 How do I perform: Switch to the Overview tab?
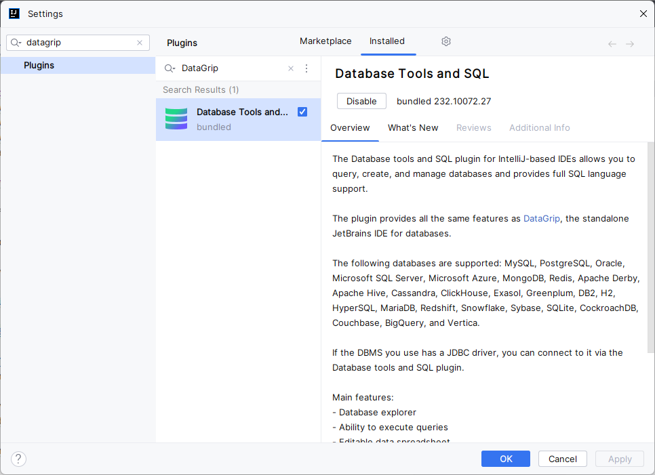(x=350, y=127)
